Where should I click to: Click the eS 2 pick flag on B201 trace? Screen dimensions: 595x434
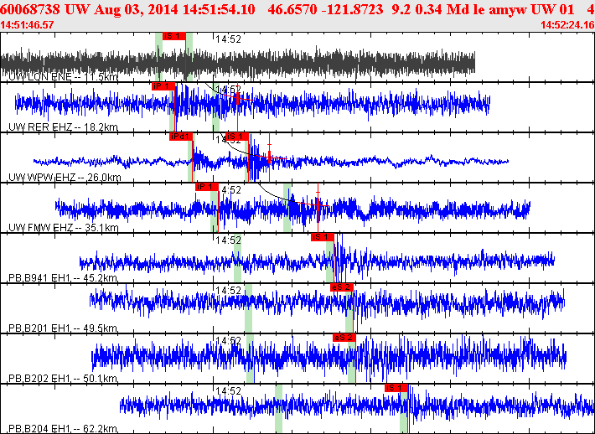342,287
